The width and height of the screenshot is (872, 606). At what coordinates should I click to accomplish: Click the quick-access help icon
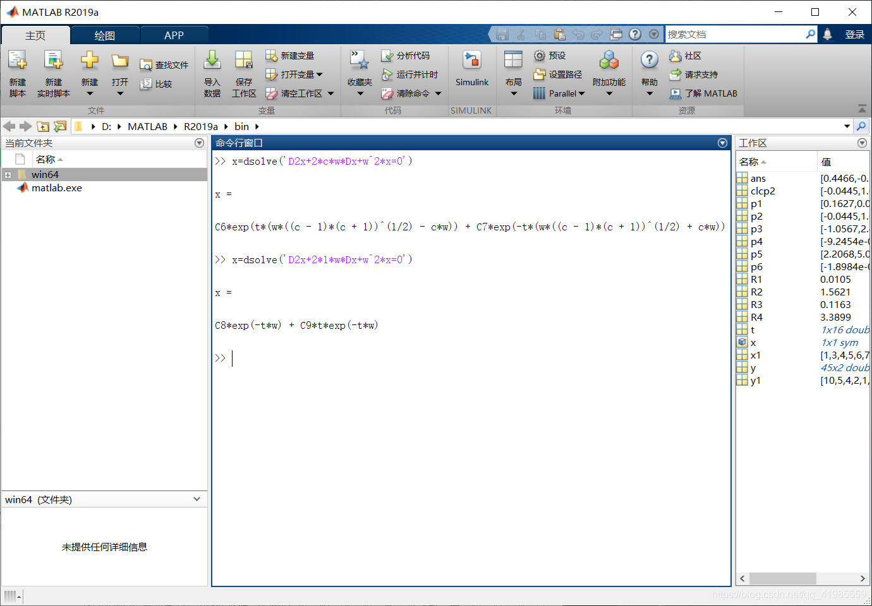(x=635, y=34)
